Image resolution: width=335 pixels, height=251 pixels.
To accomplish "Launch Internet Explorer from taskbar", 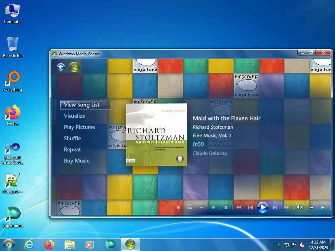I will point(29,244).
